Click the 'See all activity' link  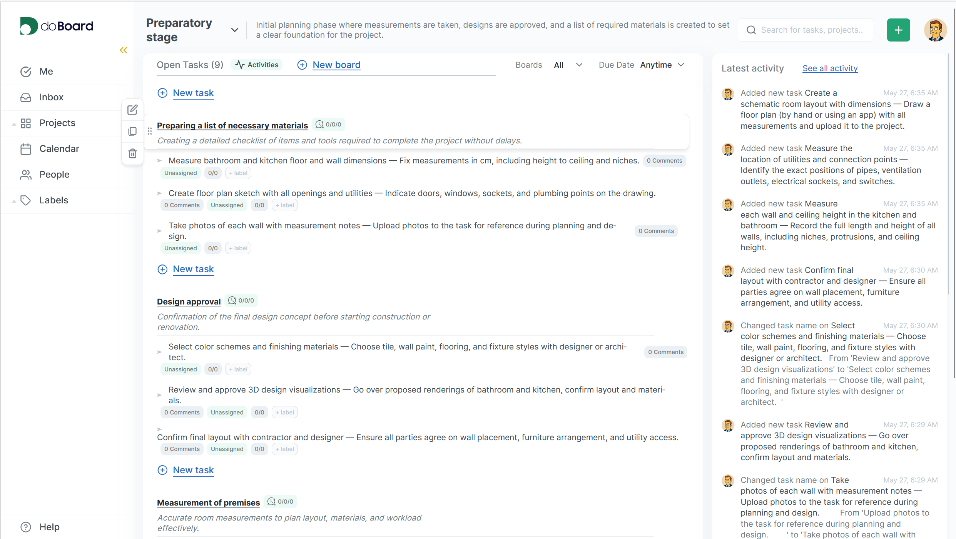coord(830,68)
